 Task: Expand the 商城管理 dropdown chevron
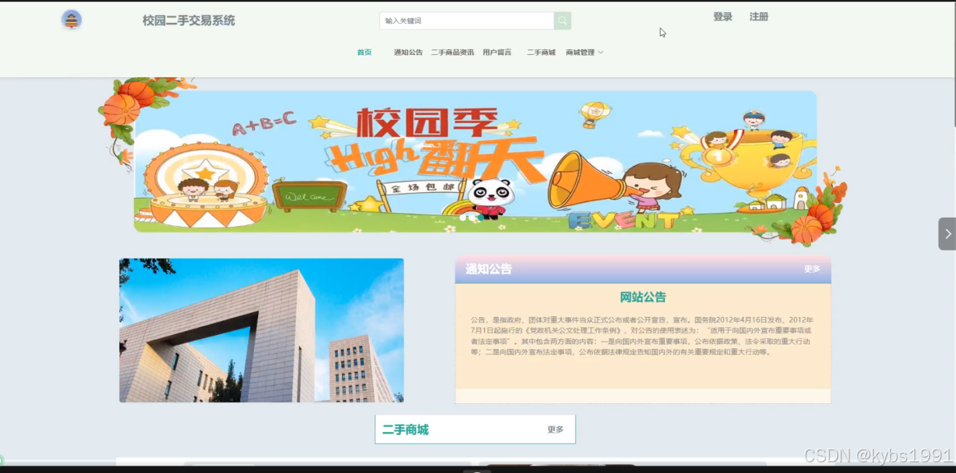tap(601, 52)
